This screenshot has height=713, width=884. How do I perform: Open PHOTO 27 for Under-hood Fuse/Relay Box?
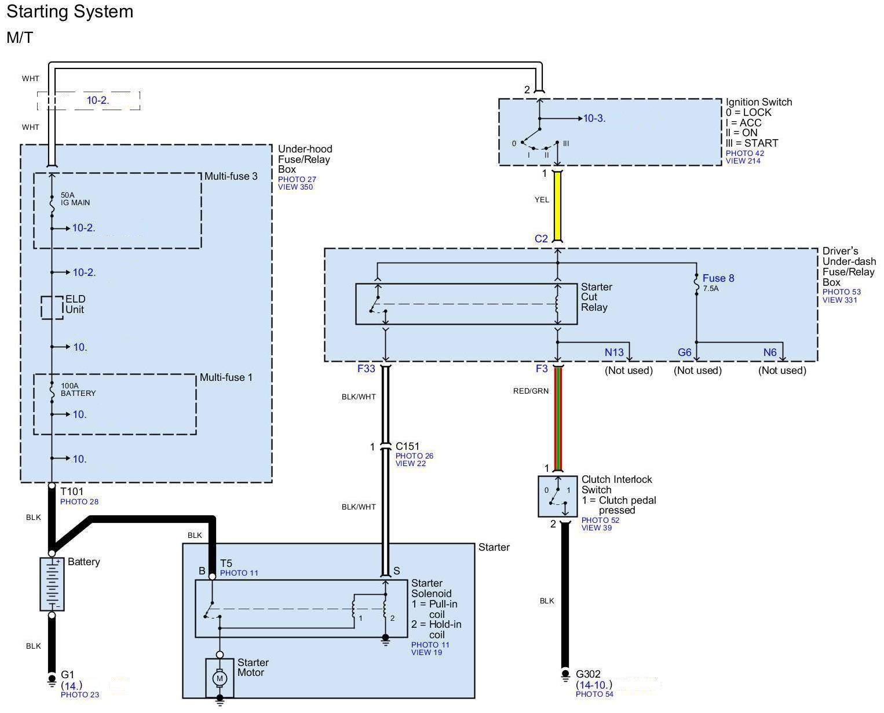click(x=297, y=180)
